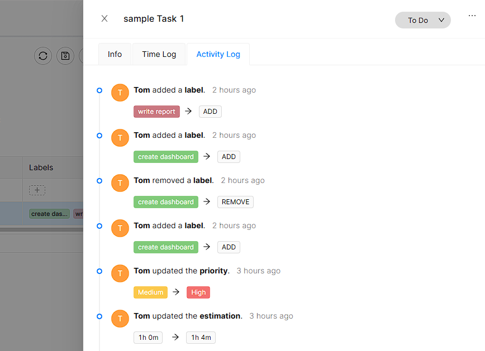Click Tom's avatar on priority update entry

pos(120,273)
